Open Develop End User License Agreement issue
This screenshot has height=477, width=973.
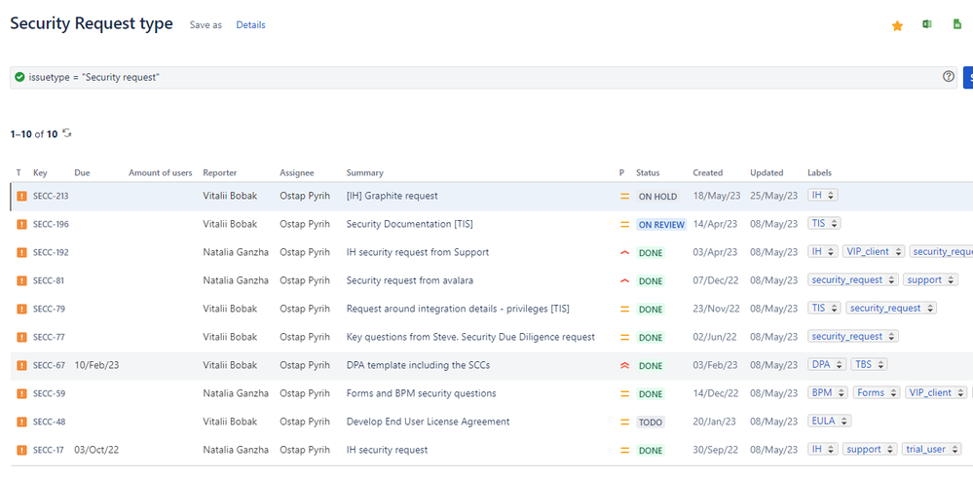(429, 422)
